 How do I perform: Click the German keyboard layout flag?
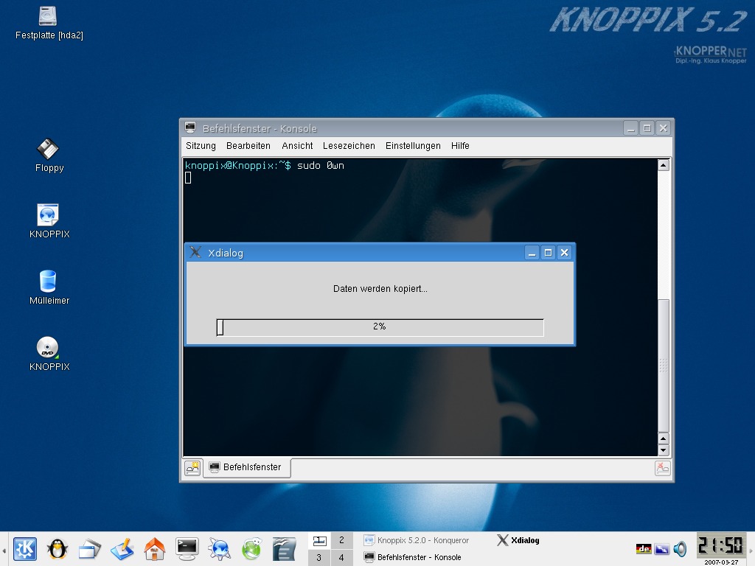pos(644,548)
